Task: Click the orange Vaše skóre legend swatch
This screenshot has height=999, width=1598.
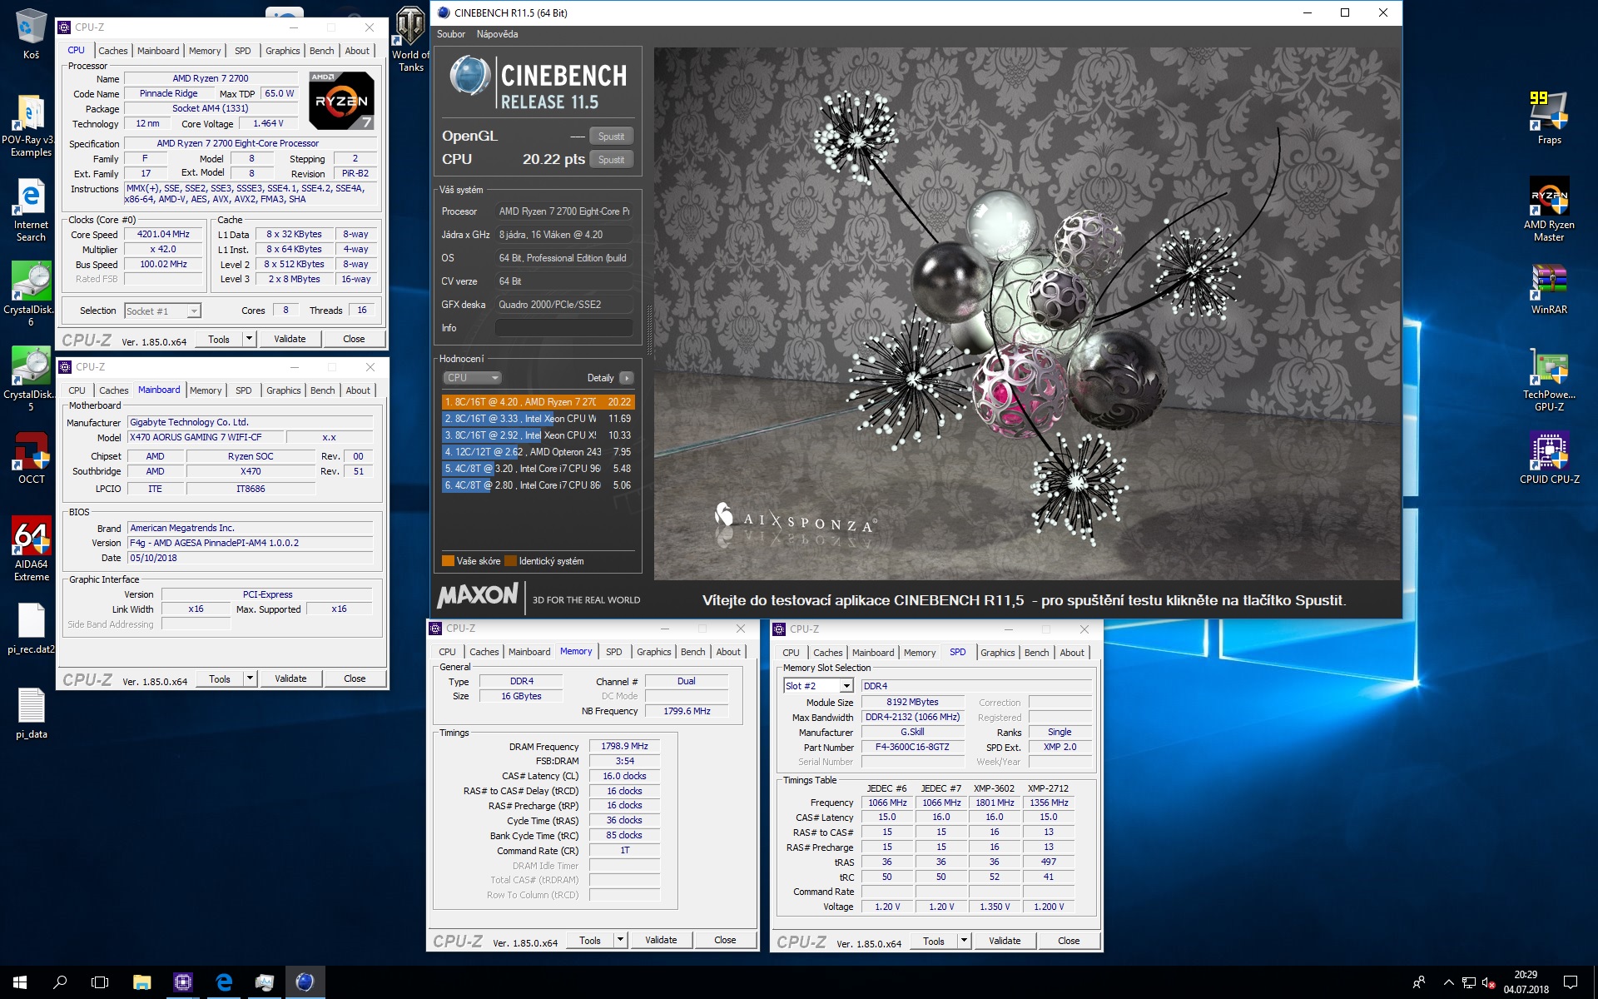Action: pos(448,561)
